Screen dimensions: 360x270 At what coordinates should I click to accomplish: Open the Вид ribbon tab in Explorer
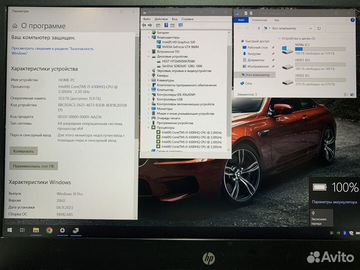(276, 20)
